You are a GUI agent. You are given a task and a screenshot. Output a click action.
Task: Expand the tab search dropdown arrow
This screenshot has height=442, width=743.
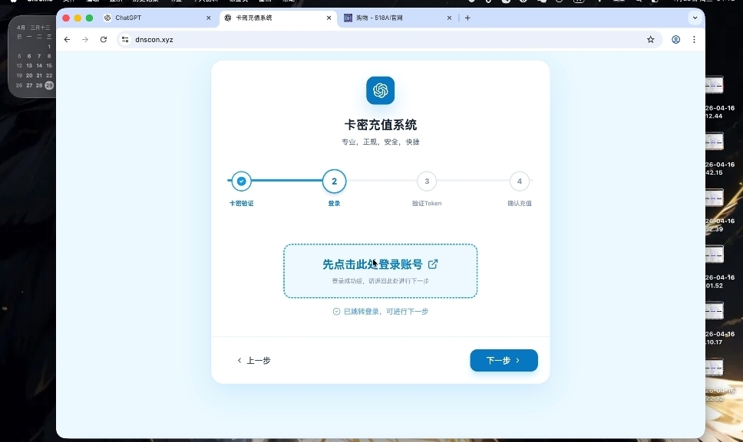pyautogui.click(x=695, y=18)
